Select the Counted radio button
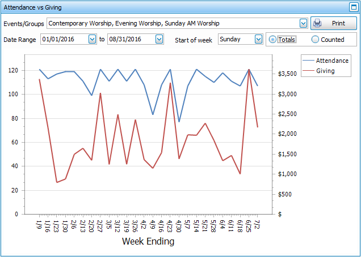This screenshot has height=257, width=361. pyautogui.click(x=316, y=40)
